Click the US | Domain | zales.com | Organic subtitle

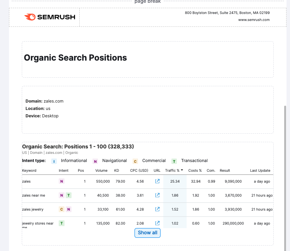(x=50, y=153)
